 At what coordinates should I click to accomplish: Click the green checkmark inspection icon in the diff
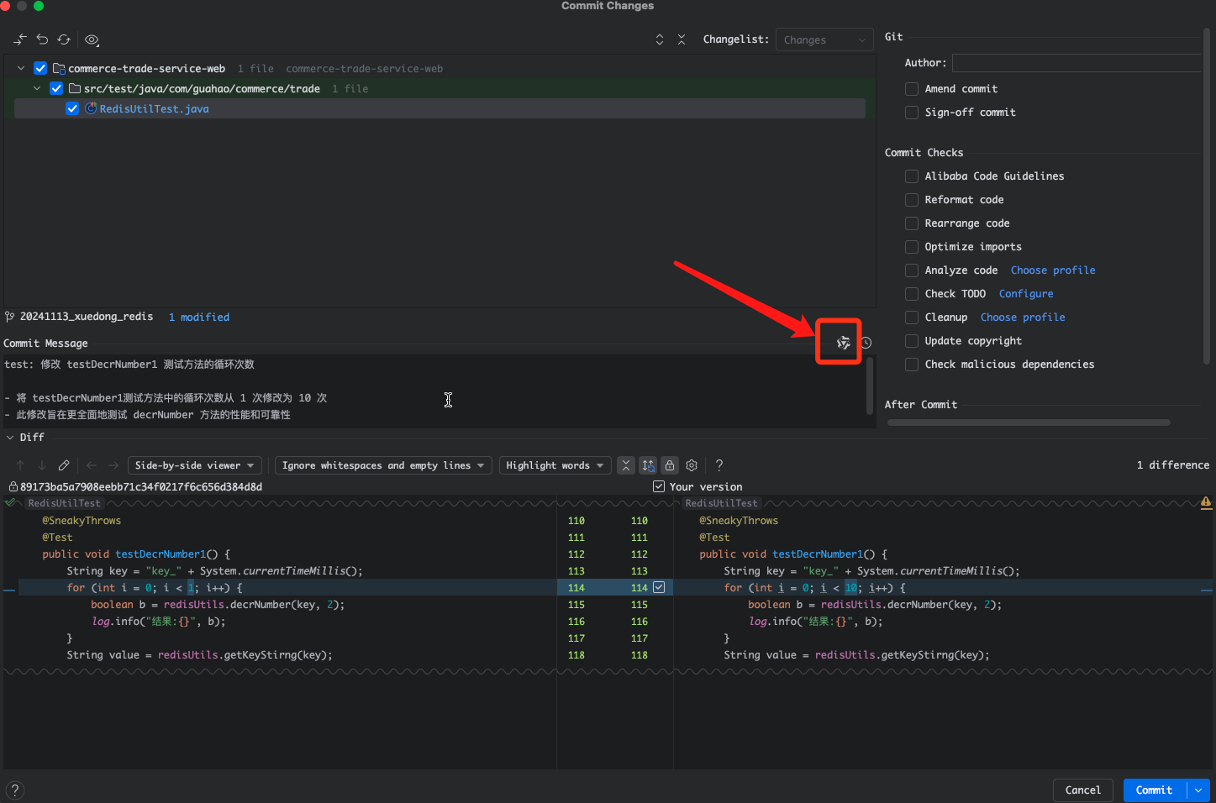10,502
